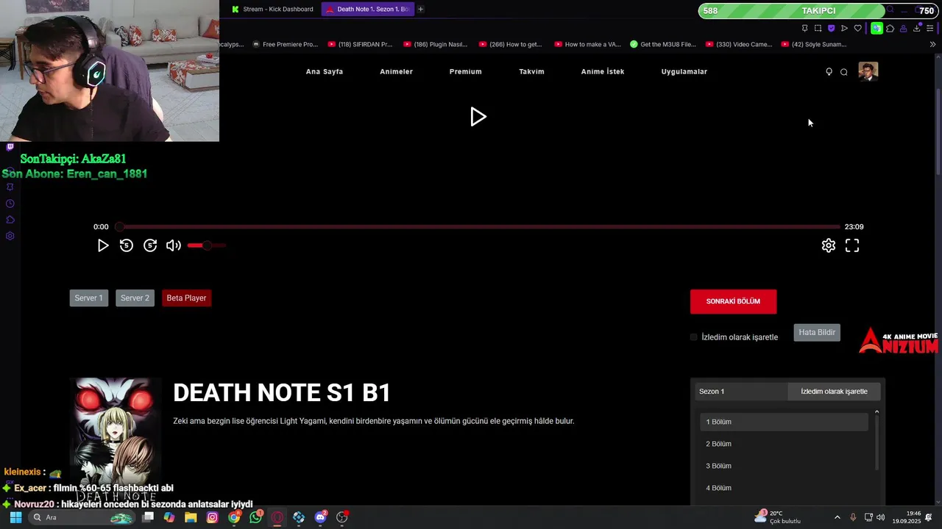Image resolution: width=942 pixels, height=529 pixels.
Task: Open the ad blocker shield icon
Action: pos(831,28)
